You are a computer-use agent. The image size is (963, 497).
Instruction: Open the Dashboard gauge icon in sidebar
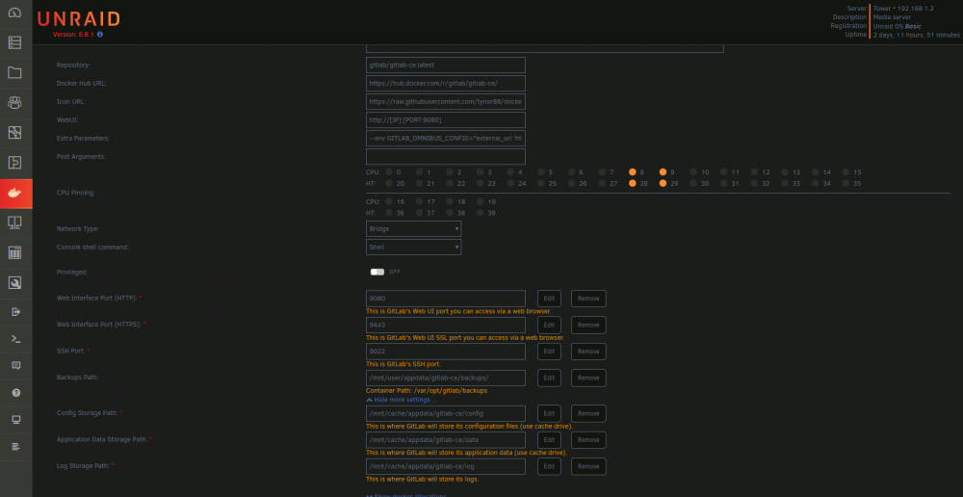(15, 13)
